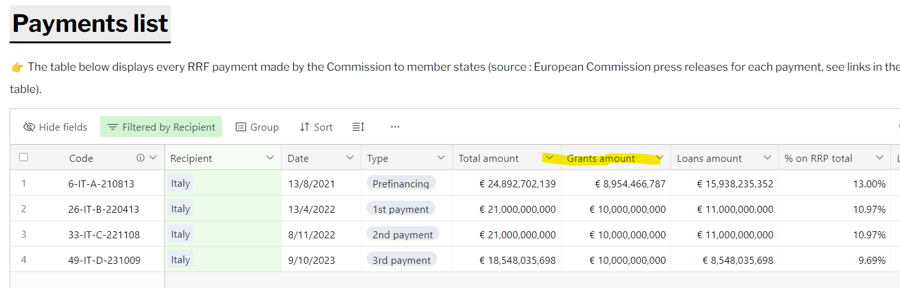
Task: Expand the Type column menu arrow
Action: coord(441,158)
